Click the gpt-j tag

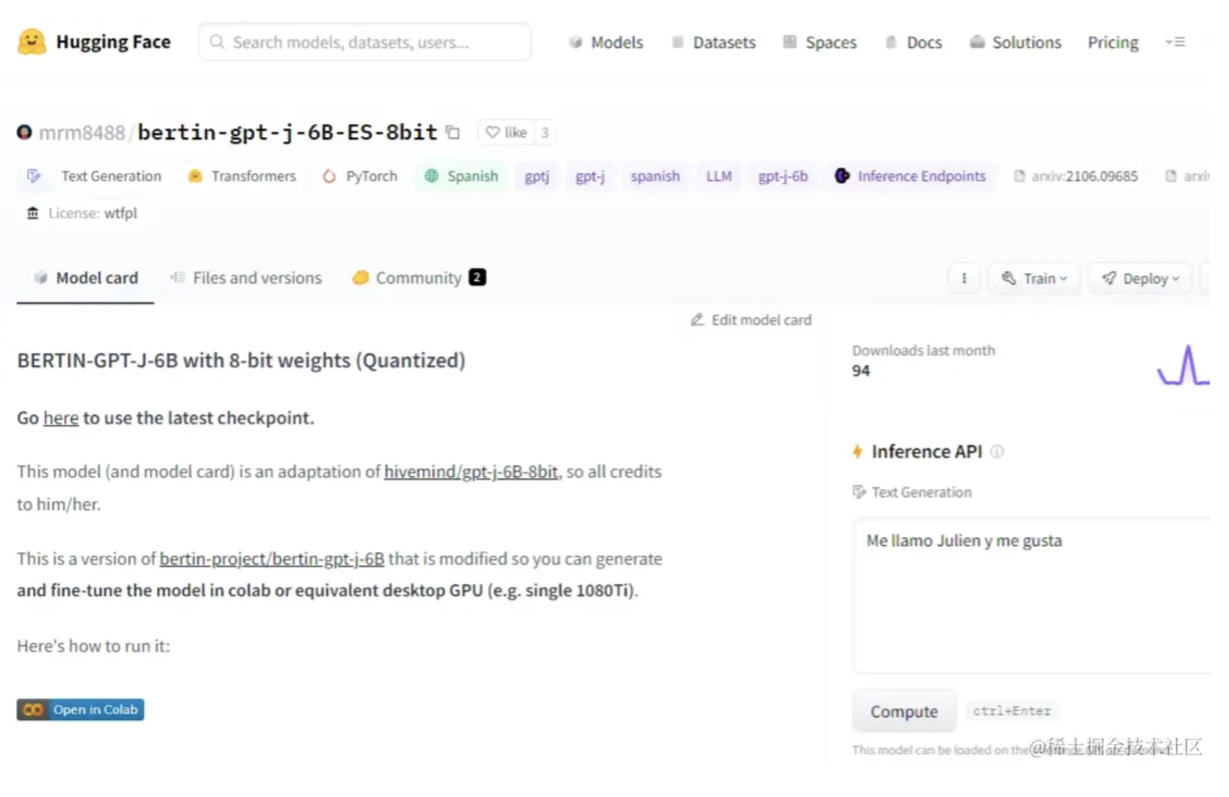(x=590, y=176)
